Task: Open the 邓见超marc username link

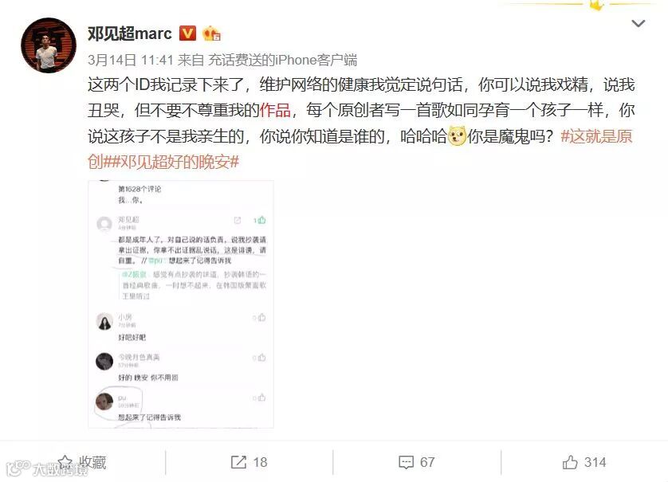Action: tap(129, 33)
